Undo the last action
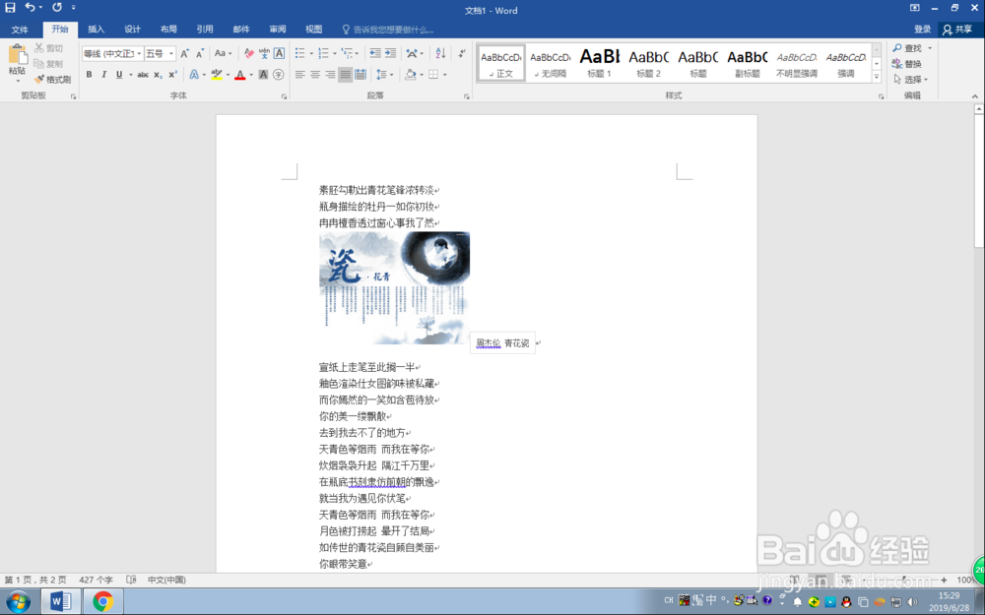 coord(30,8)
